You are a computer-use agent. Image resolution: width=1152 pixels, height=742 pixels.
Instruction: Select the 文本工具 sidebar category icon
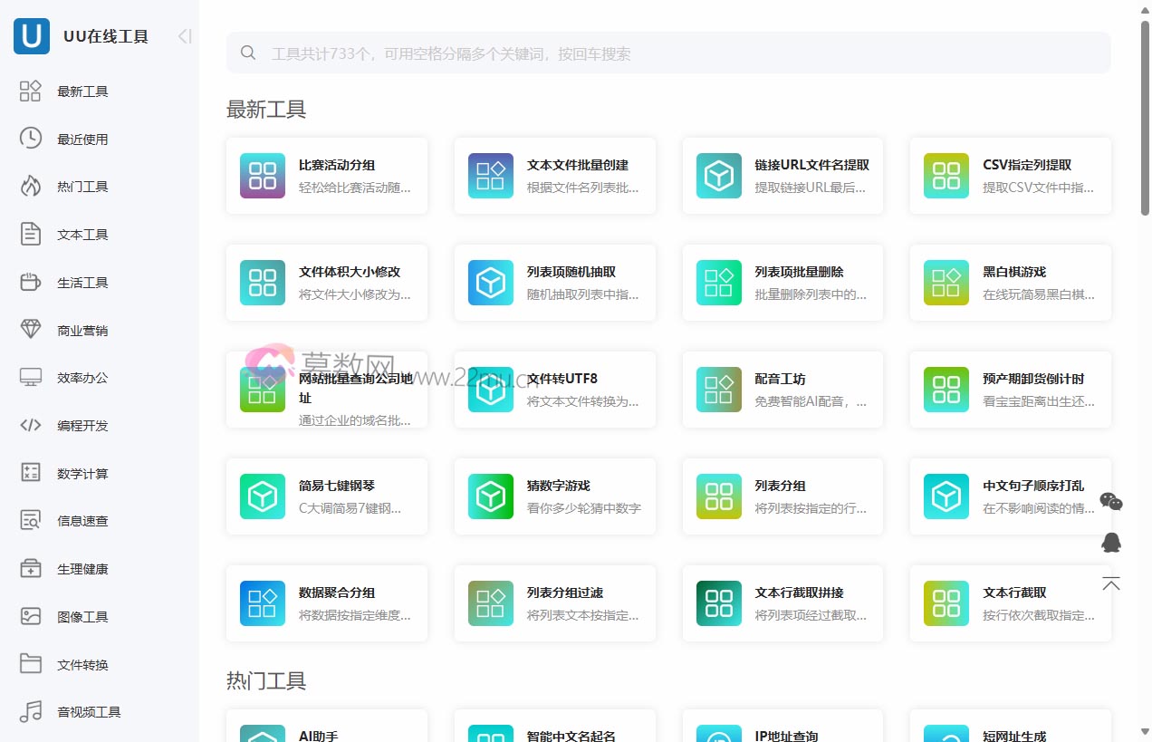click(x=30, y=234)
